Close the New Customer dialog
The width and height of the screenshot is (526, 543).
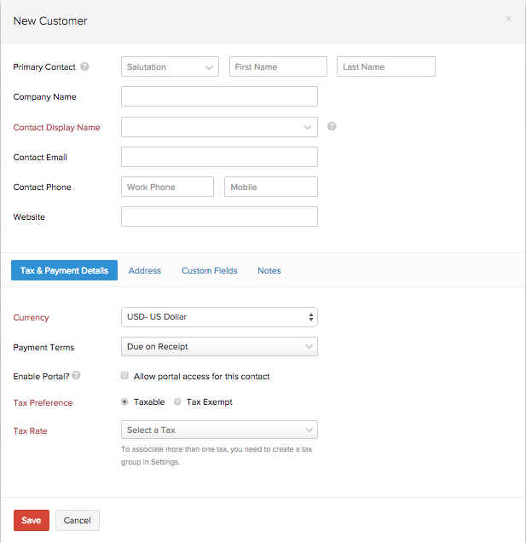click(x=509, y=19)
